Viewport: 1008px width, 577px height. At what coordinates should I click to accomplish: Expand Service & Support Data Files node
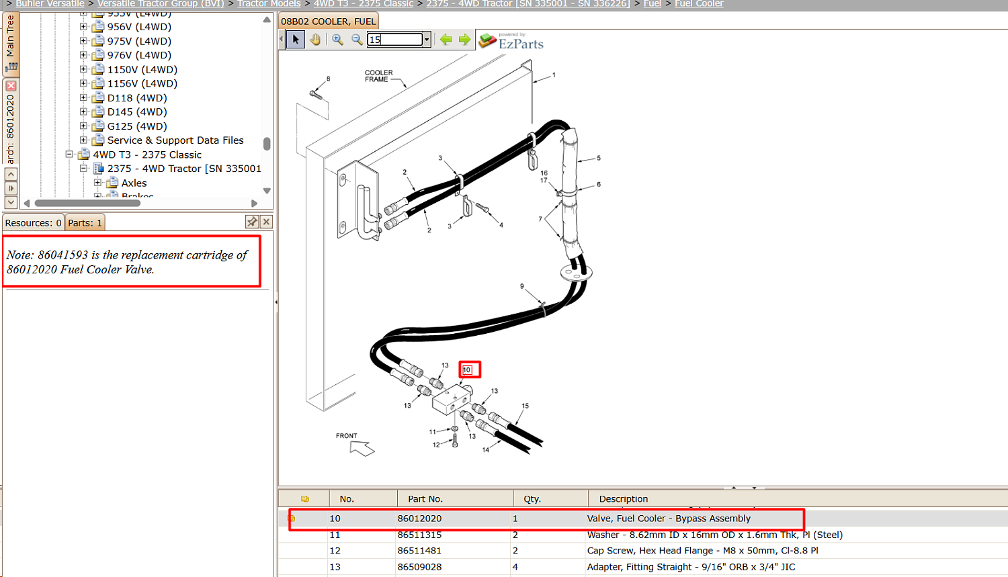pos(83,140)
